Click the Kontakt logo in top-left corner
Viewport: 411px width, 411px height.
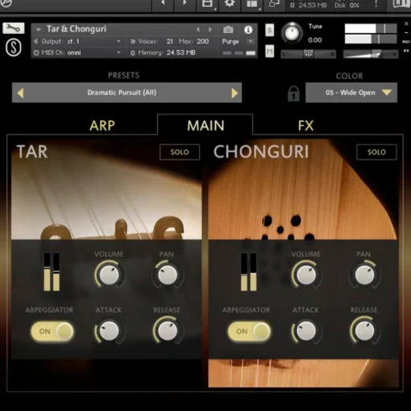pos(6,2)
